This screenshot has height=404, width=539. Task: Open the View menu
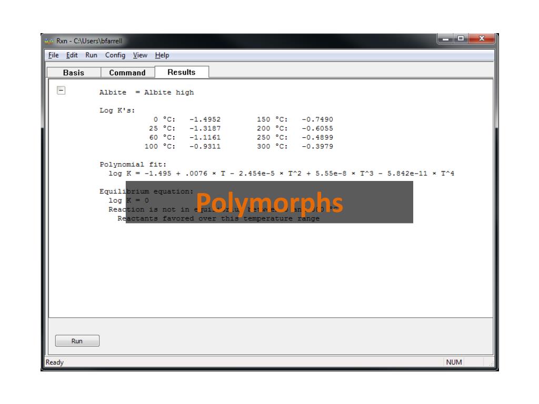[x=140, y=55]
